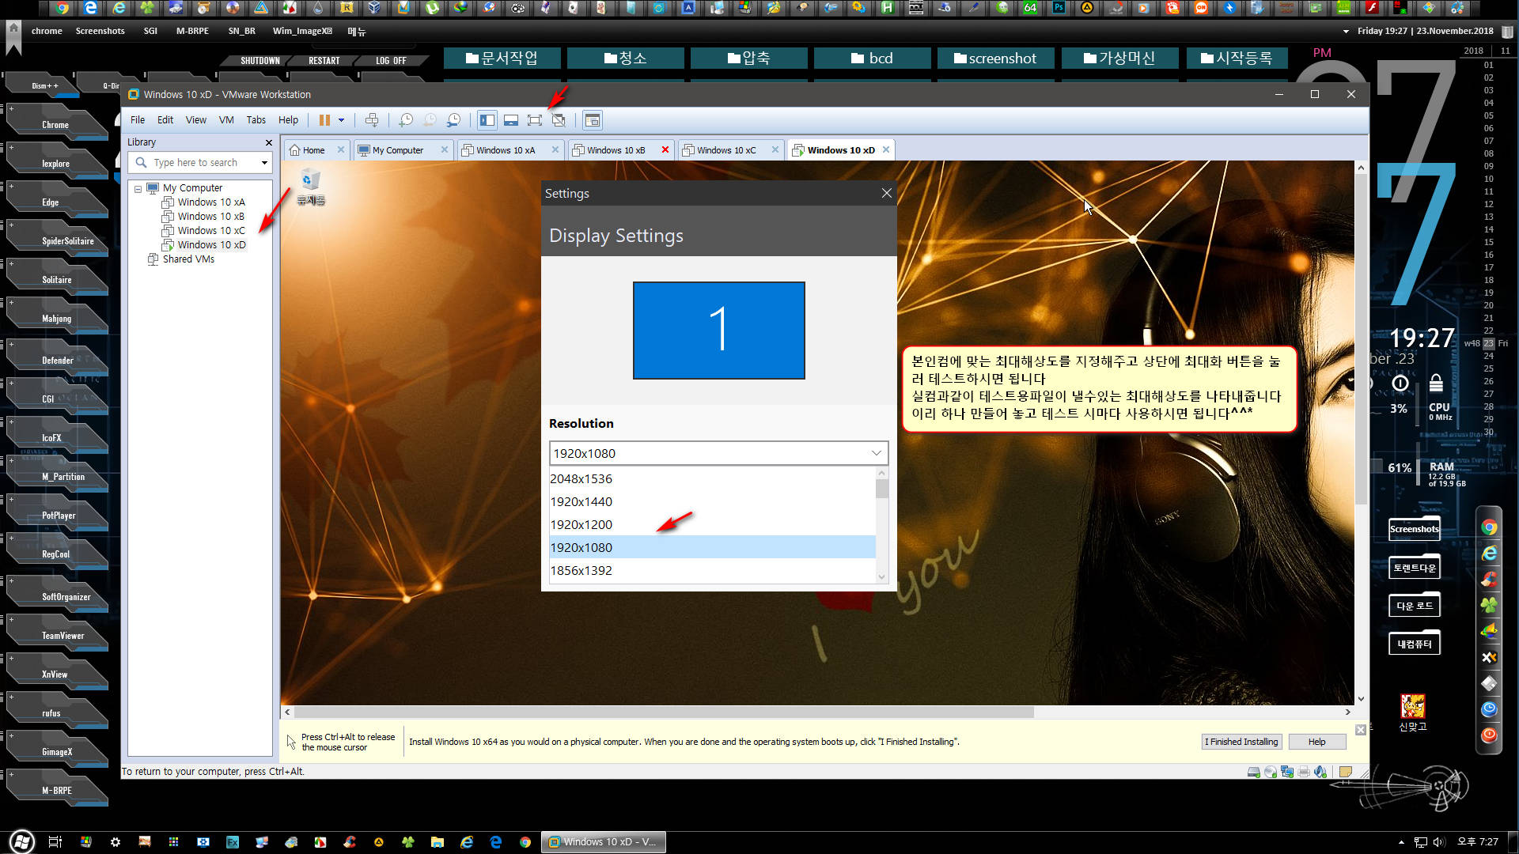Enter full screen mode
This screenshot has height=854, width=1519.
(x=535, y=120)
